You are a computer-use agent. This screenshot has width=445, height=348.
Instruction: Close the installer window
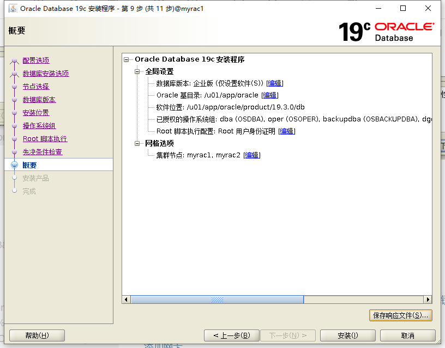pyautogui.click(x=428, y=8)
